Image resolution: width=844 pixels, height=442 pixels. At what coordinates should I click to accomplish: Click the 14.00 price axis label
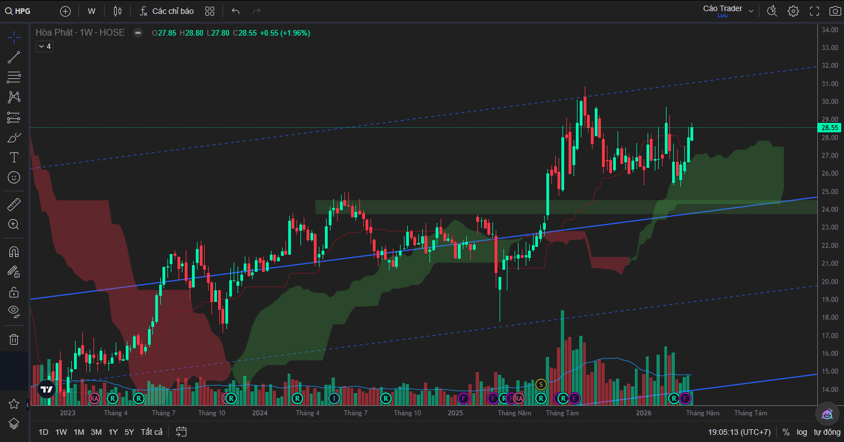click(830, 390)
